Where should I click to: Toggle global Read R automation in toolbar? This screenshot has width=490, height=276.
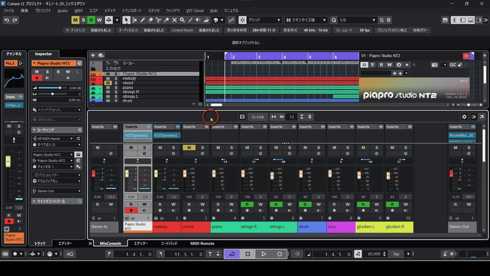click(91, 20)
